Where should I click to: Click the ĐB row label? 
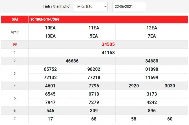pyautogui.click(x=15, y=45)
